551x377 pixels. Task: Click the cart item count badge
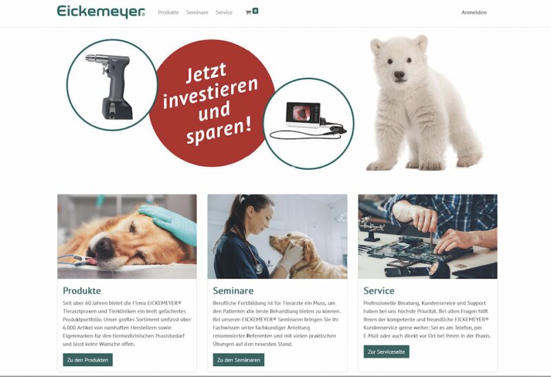256,11
